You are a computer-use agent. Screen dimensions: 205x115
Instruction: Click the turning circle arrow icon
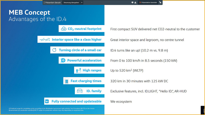pos(54,50)
